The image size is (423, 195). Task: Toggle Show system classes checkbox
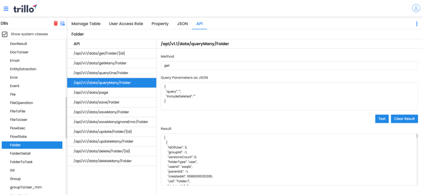tap(5, 34)
